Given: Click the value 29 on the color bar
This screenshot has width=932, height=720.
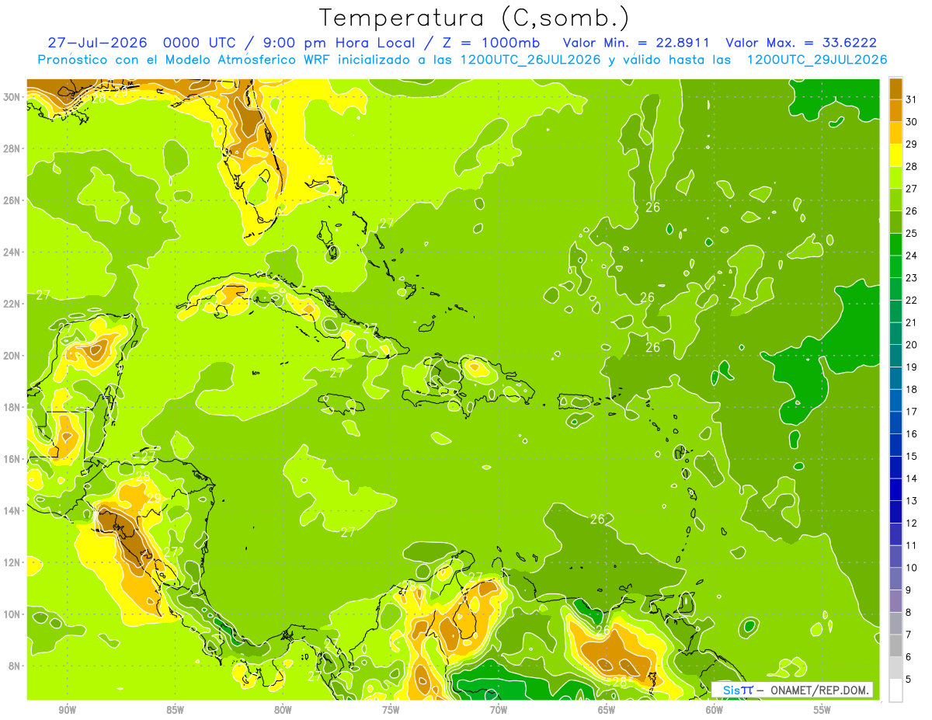Looking at the screenshot, I should [x=912, y=144].
